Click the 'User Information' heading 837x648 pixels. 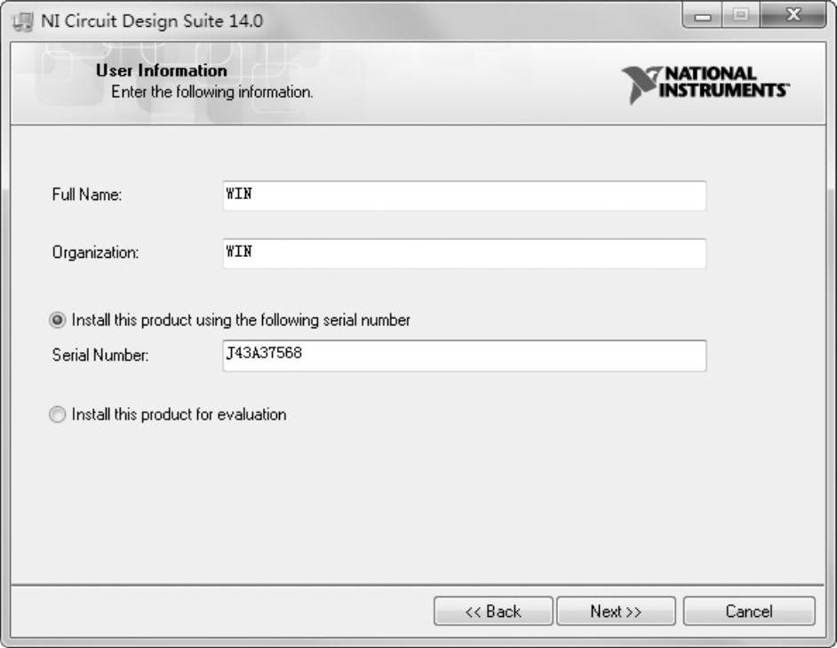point(161,70)
